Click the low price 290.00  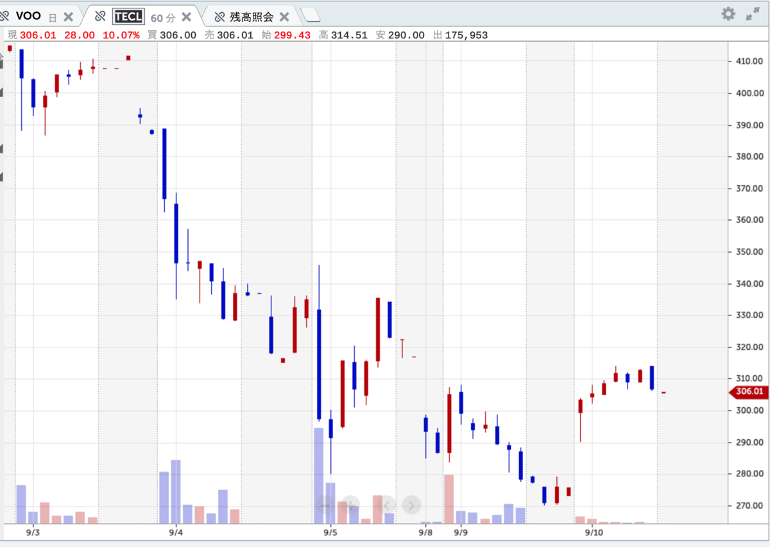coord(406,35)
